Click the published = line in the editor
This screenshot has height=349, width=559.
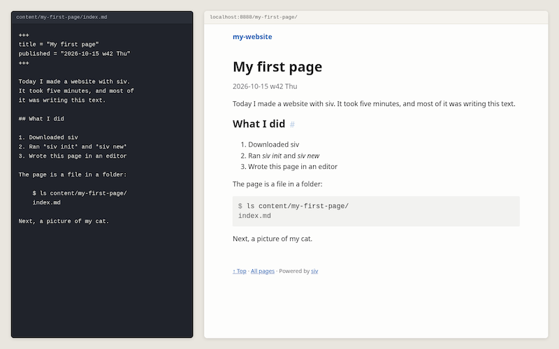[75, 54]
